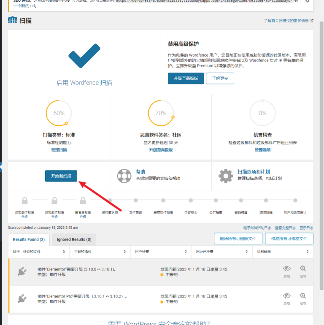Screen dimensions: 324x325
Task: Click the page vertical scrollbar
Action: pos(321,155)
